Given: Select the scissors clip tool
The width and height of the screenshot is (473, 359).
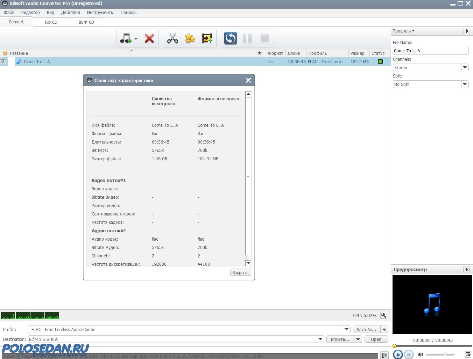Looking at the screenshot, I should point(172,38).
